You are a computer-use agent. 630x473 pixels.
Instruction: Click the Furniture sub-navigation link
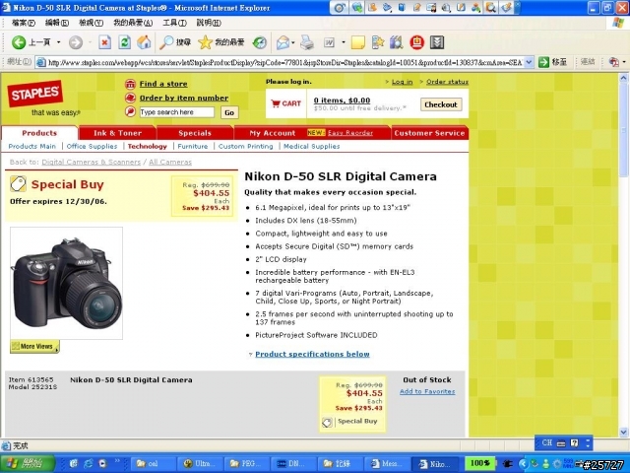[x=193, y=146]
